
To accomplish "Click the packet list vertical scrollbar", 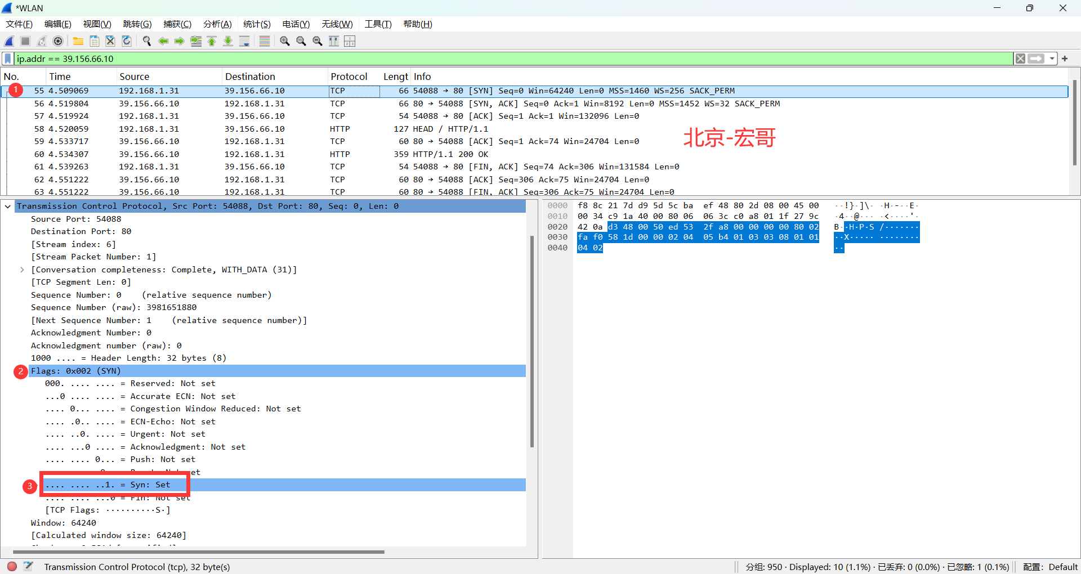I will point(1074,122).
